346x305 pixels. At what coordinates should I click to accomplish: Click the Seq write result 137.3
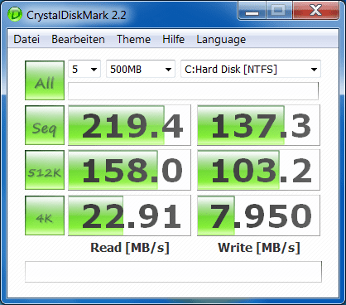point(258,125)
